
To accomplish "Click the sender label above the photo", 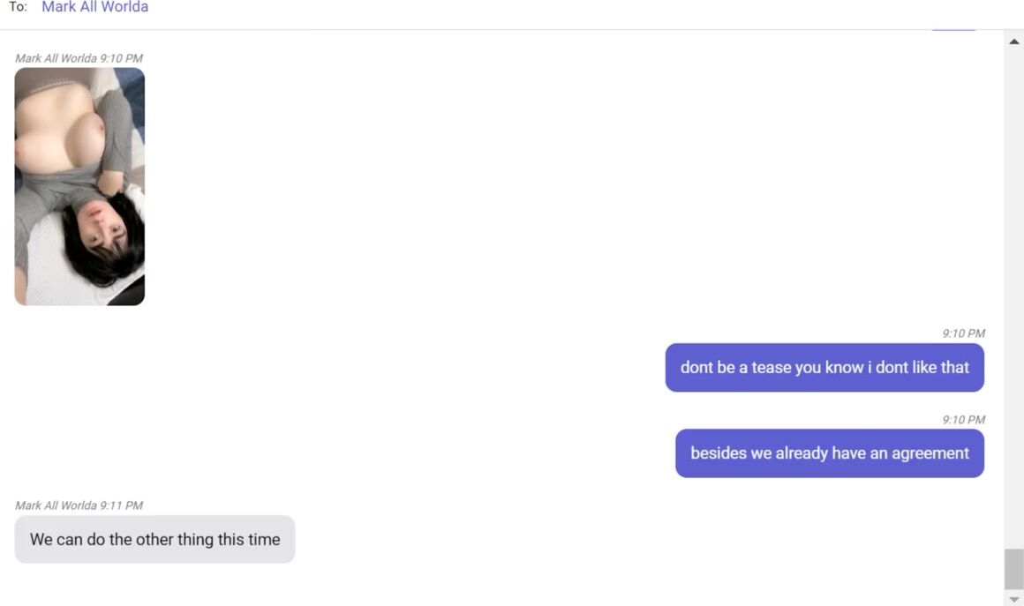I will (79, 58).
